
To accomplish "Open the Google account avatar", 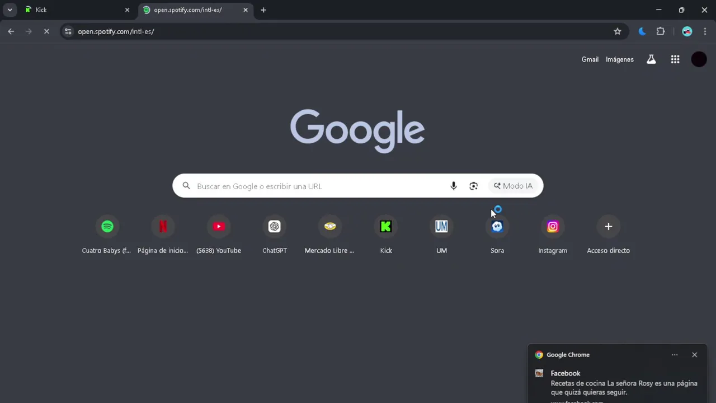I will click(699, 59).
